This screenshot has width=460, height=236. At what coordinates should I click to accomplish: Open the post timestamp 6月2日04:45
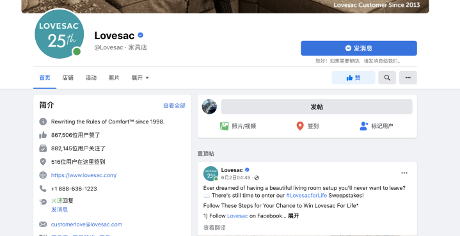click(235, 178)
